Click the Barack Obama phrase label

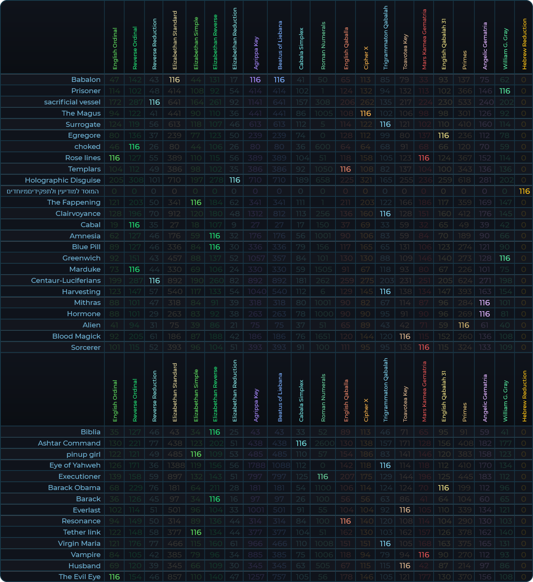coord(74,488)
